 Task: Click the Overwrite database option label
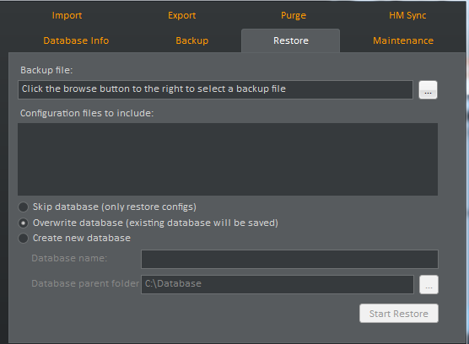(x=155, y=223)
